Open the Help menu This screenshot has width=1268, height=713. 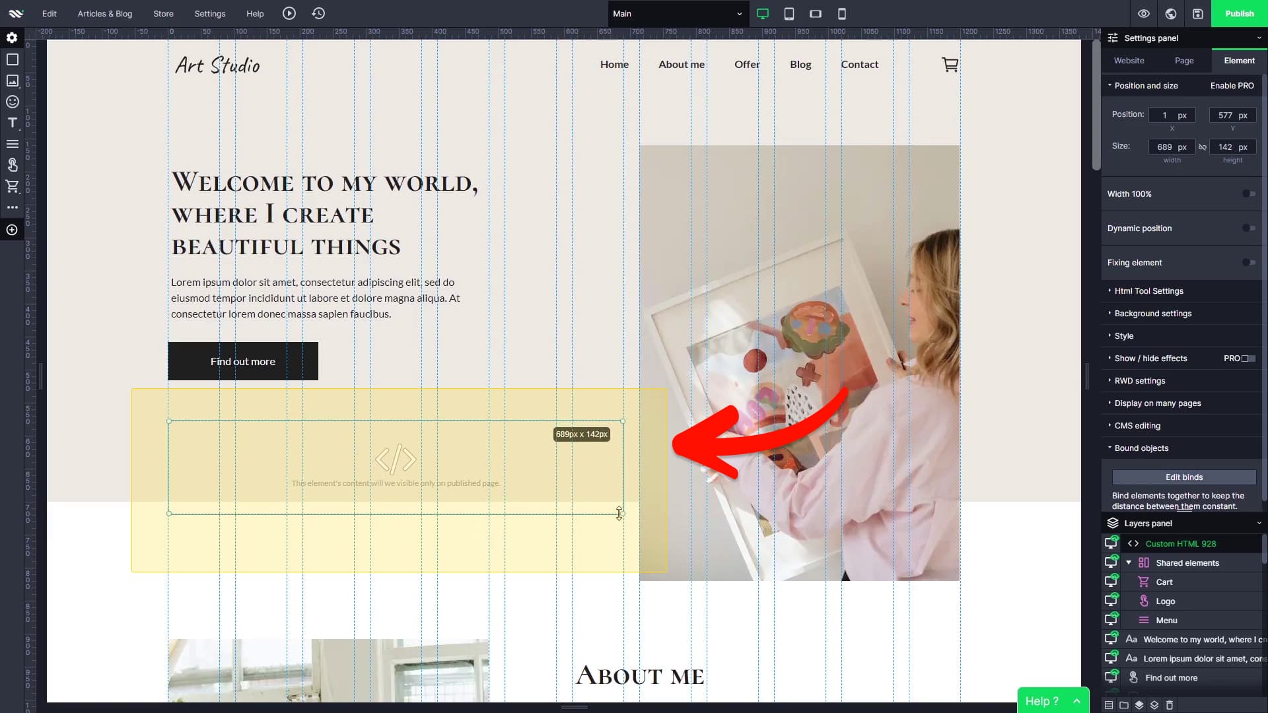[x=255, y=13]
